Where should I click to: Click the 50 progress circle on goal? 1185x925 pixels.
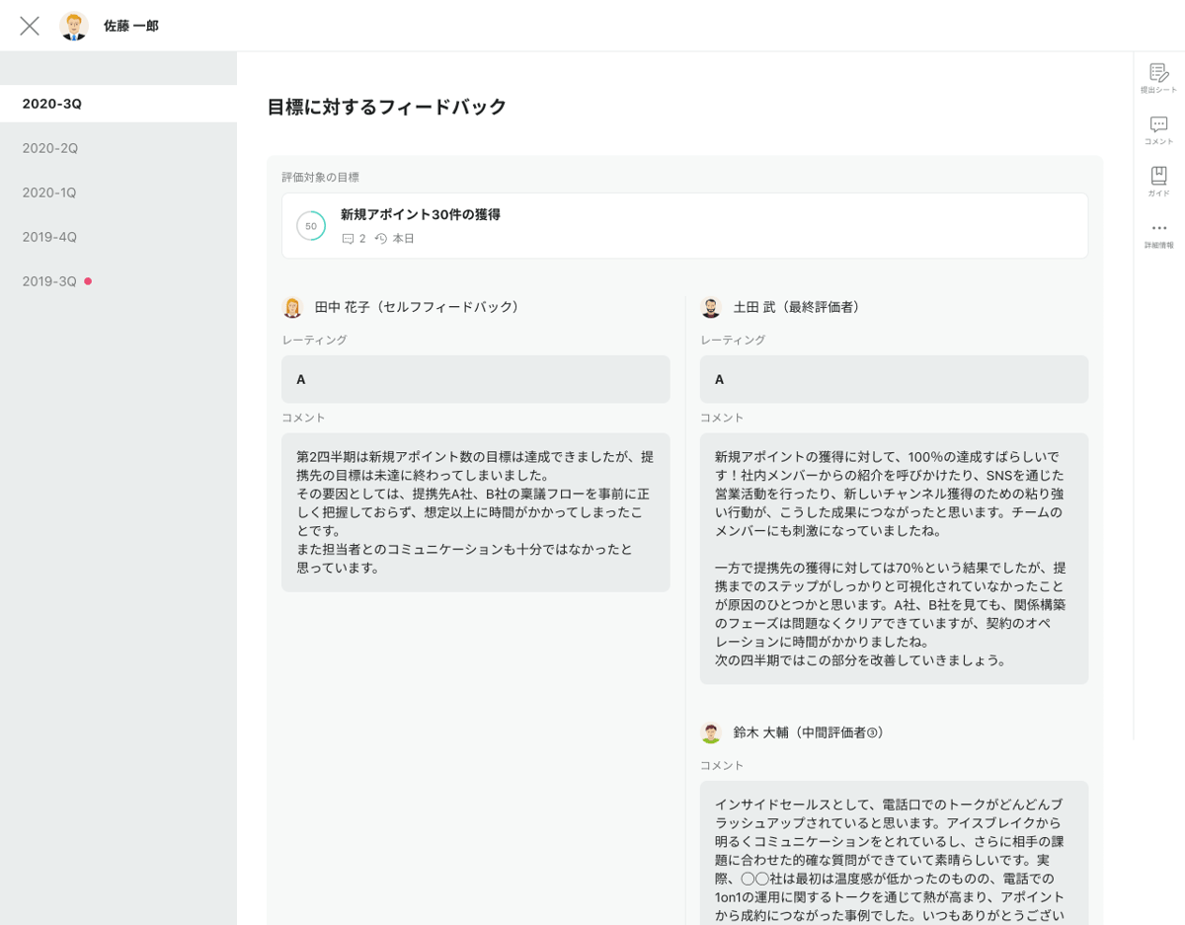click(x=311, y=226)
